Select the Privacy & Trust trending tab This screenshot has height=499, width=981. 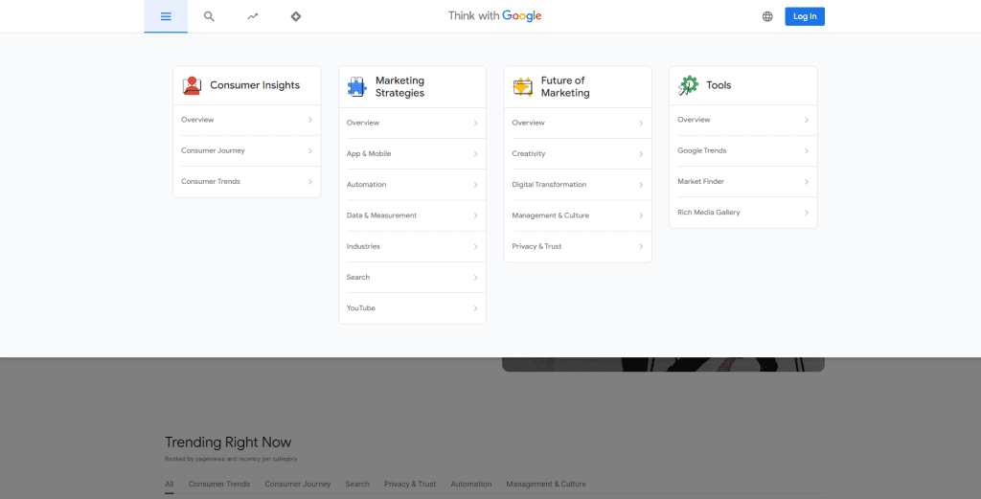pos(410,484)
